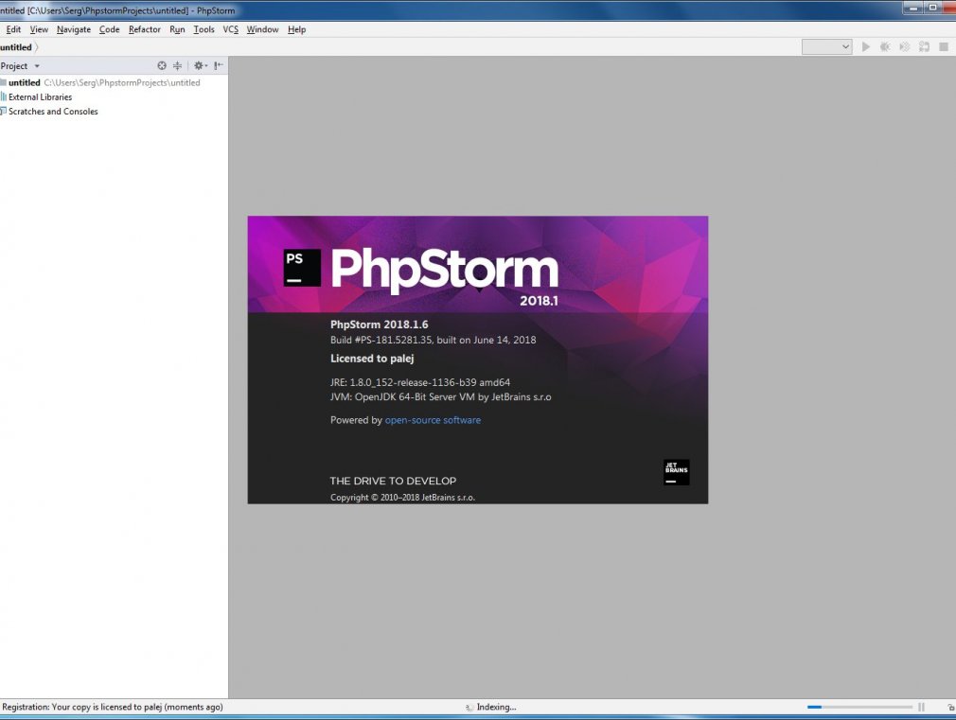Image resolution: width=956 pixels, height=720 pixels.
Task: Open the Navigate menu
Action: click(x=74, y=29)
